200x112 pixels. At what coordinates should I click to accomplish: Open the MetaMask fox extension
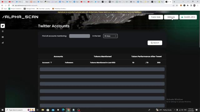point(181,6)
